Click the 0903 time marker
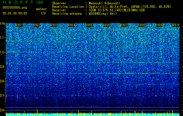The width and height of the screenshot is (183, 116). [x=54, y=25]
